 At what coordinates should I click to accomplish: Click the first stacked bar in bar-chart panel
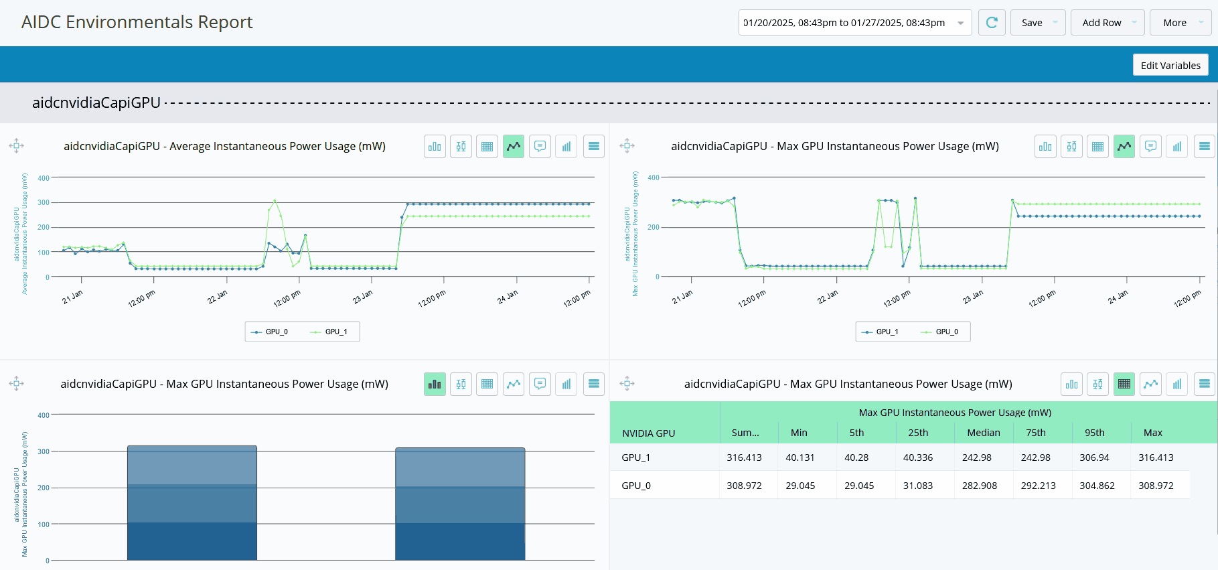(192, 502)
